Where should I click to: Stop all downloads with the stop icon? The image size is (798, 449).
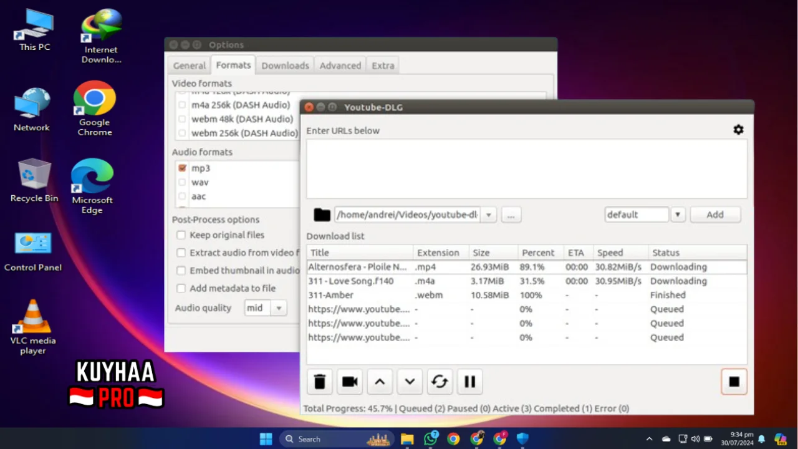(734, 382)
